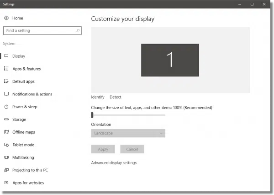Open Advanced display settings link
Viewport: 274px width, 195px height.
[114, 163]
